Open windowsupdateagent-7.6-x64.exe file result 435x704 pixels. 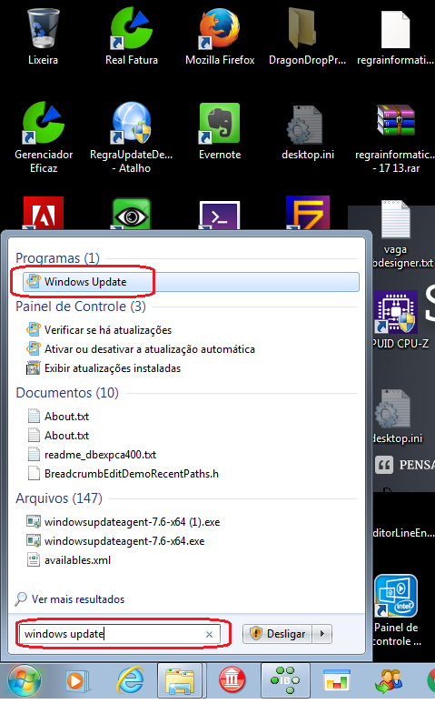pyautogui.click(x=115, y=541)
